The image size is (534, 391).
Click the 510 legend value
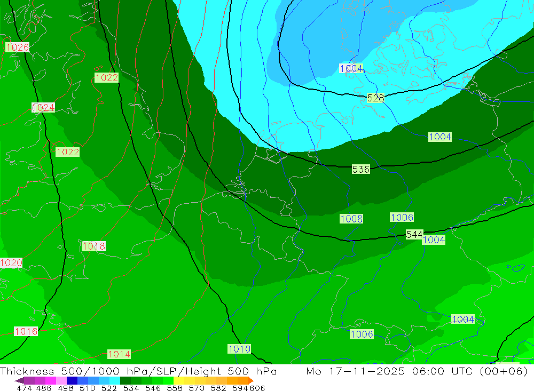[x=87, y=388]
